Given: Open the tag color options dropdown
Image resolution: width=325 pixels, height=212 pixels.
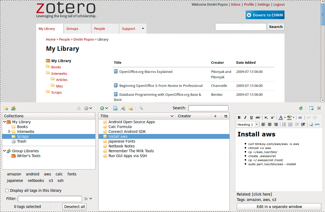Looking at the screenshot, I should [x=88, y=199].
